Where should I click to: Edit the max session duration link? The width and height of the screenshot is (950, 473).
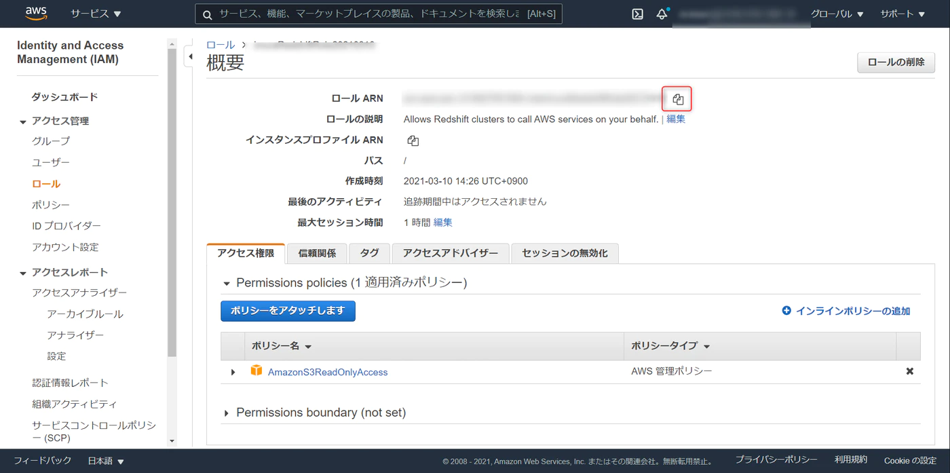442,222
